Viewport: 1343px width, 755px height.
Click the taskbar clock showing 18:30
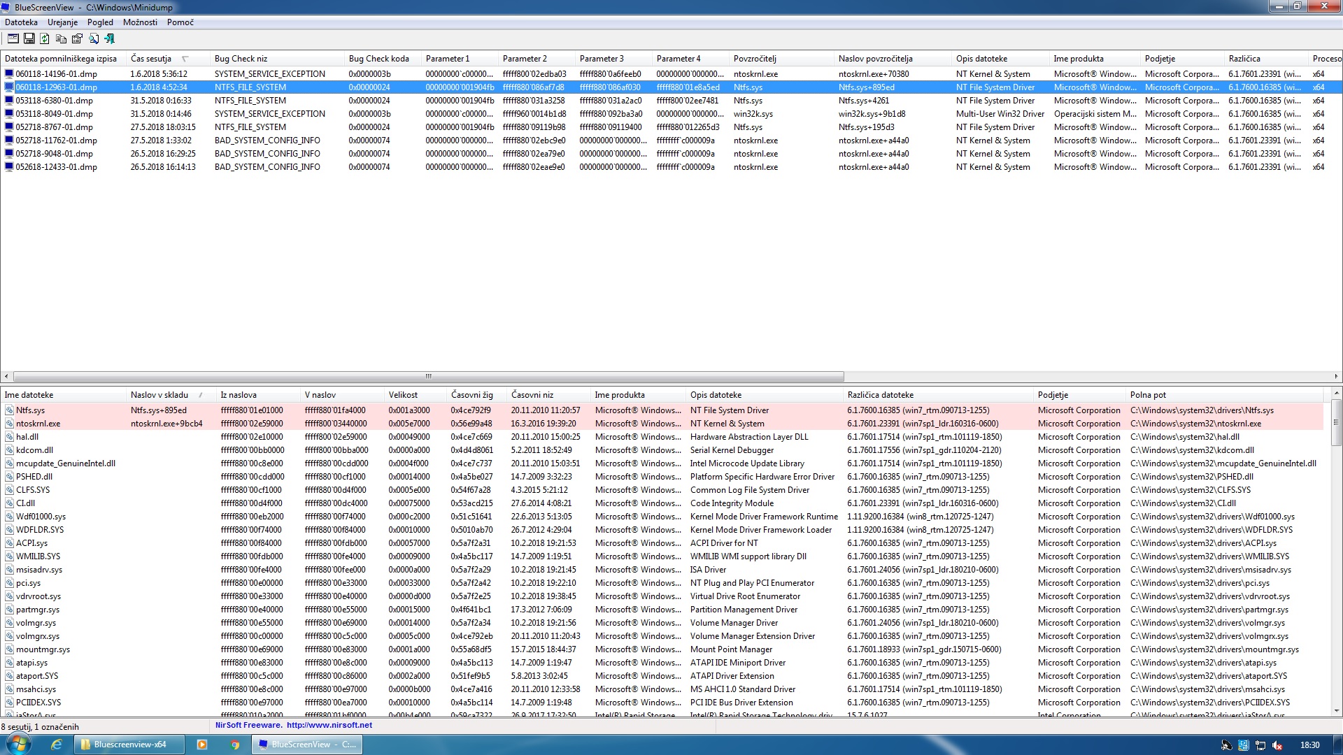pos(1309,745)
